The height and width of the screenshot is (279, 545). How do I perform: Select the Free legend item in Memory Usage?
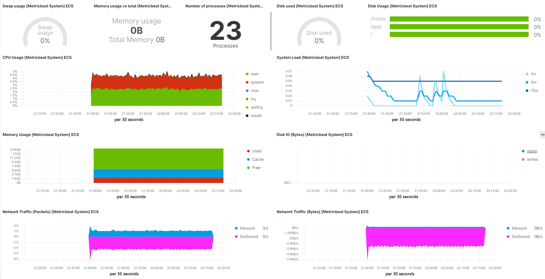coord(254,168)
